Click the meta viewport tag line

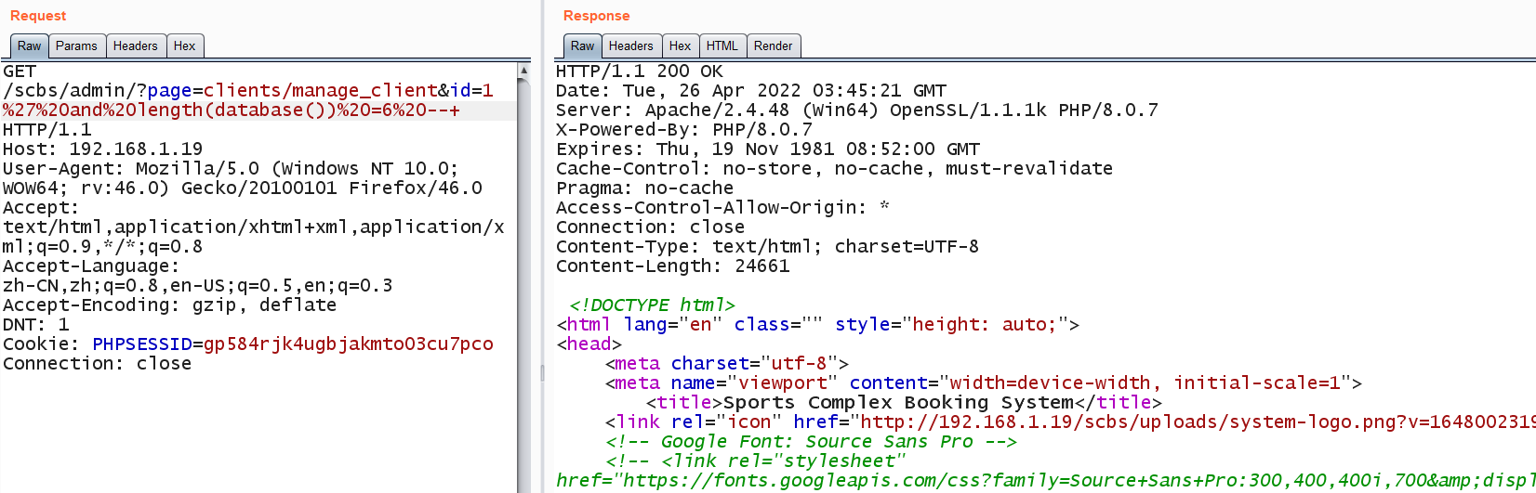click(984, 383)
